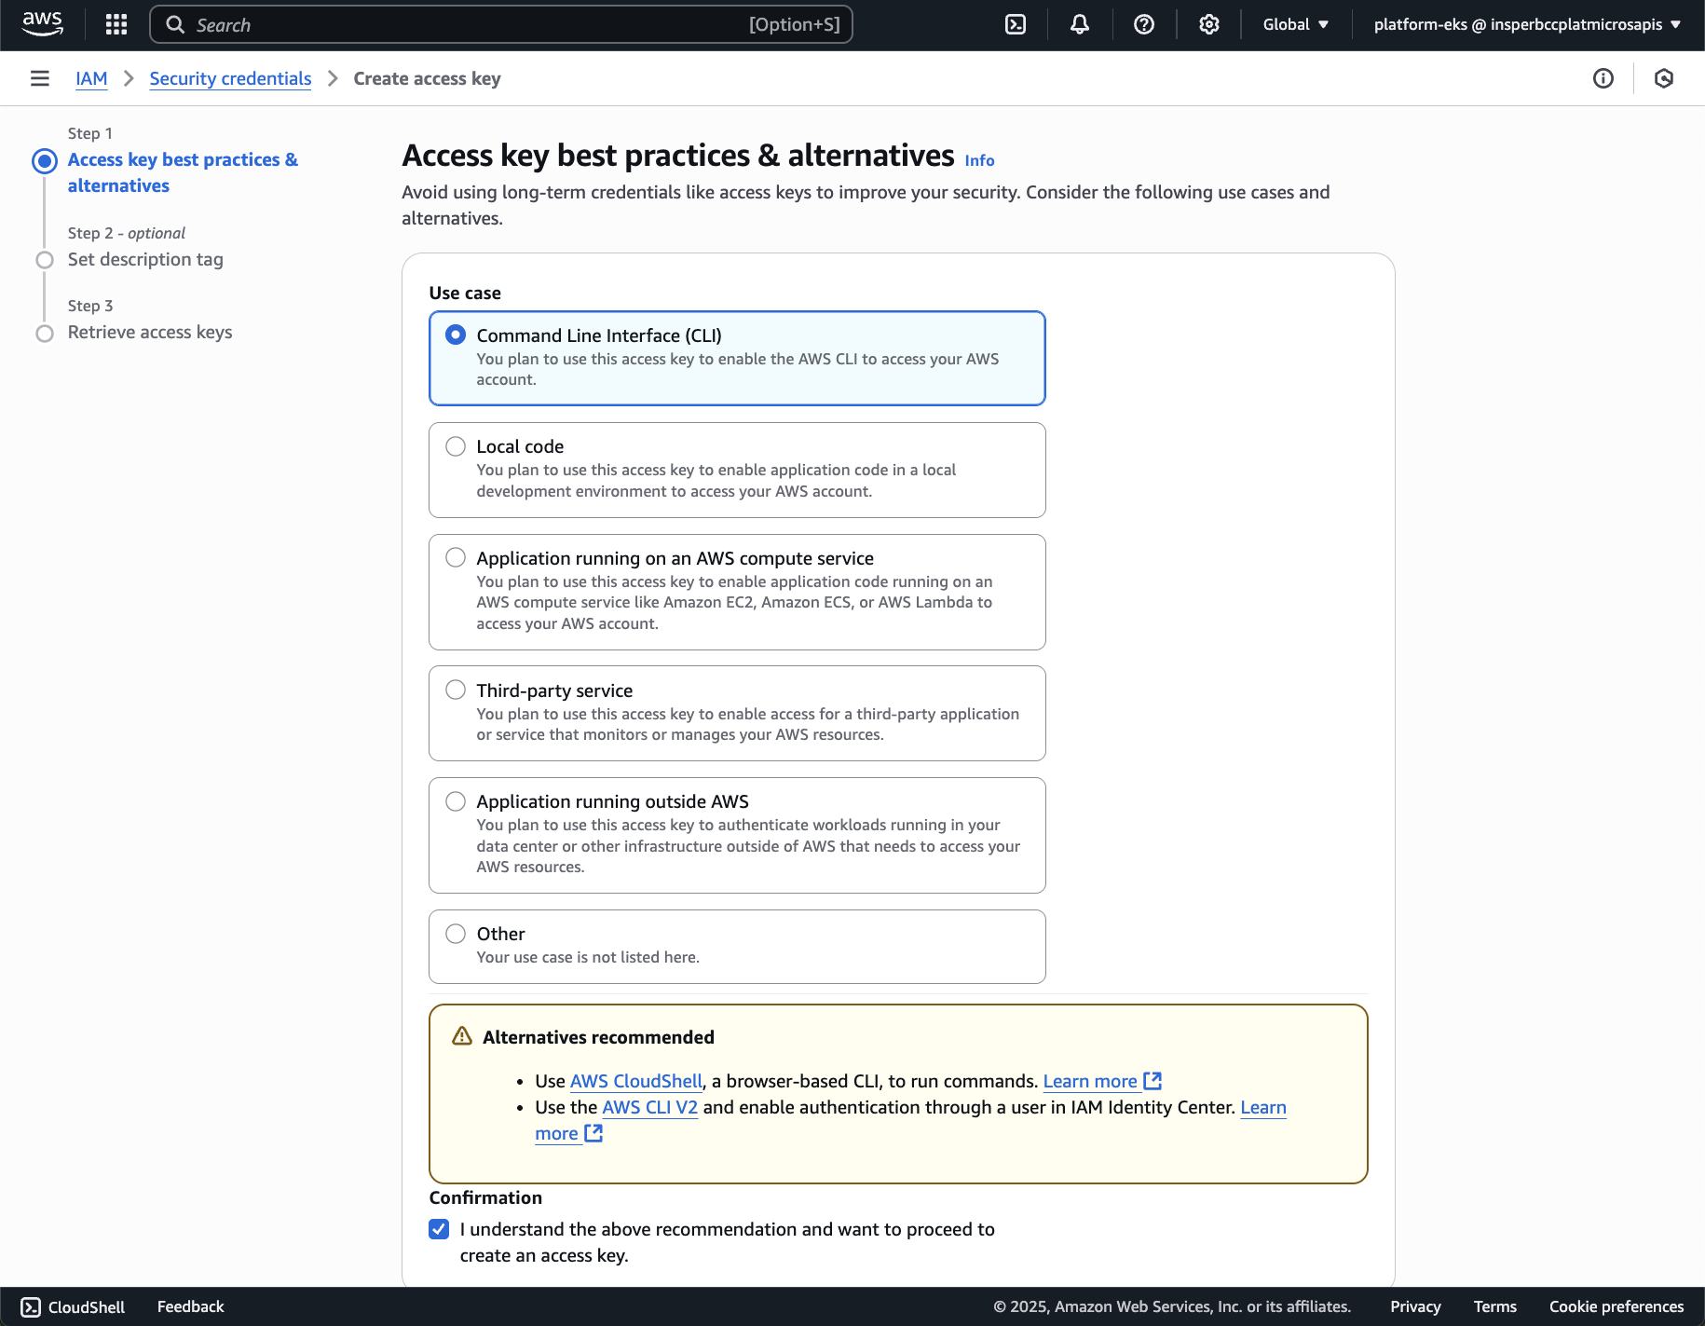Go to Security credentials breadcrumb
The height and width of the screenshot is (1326, 1705).
click(230, 78)
